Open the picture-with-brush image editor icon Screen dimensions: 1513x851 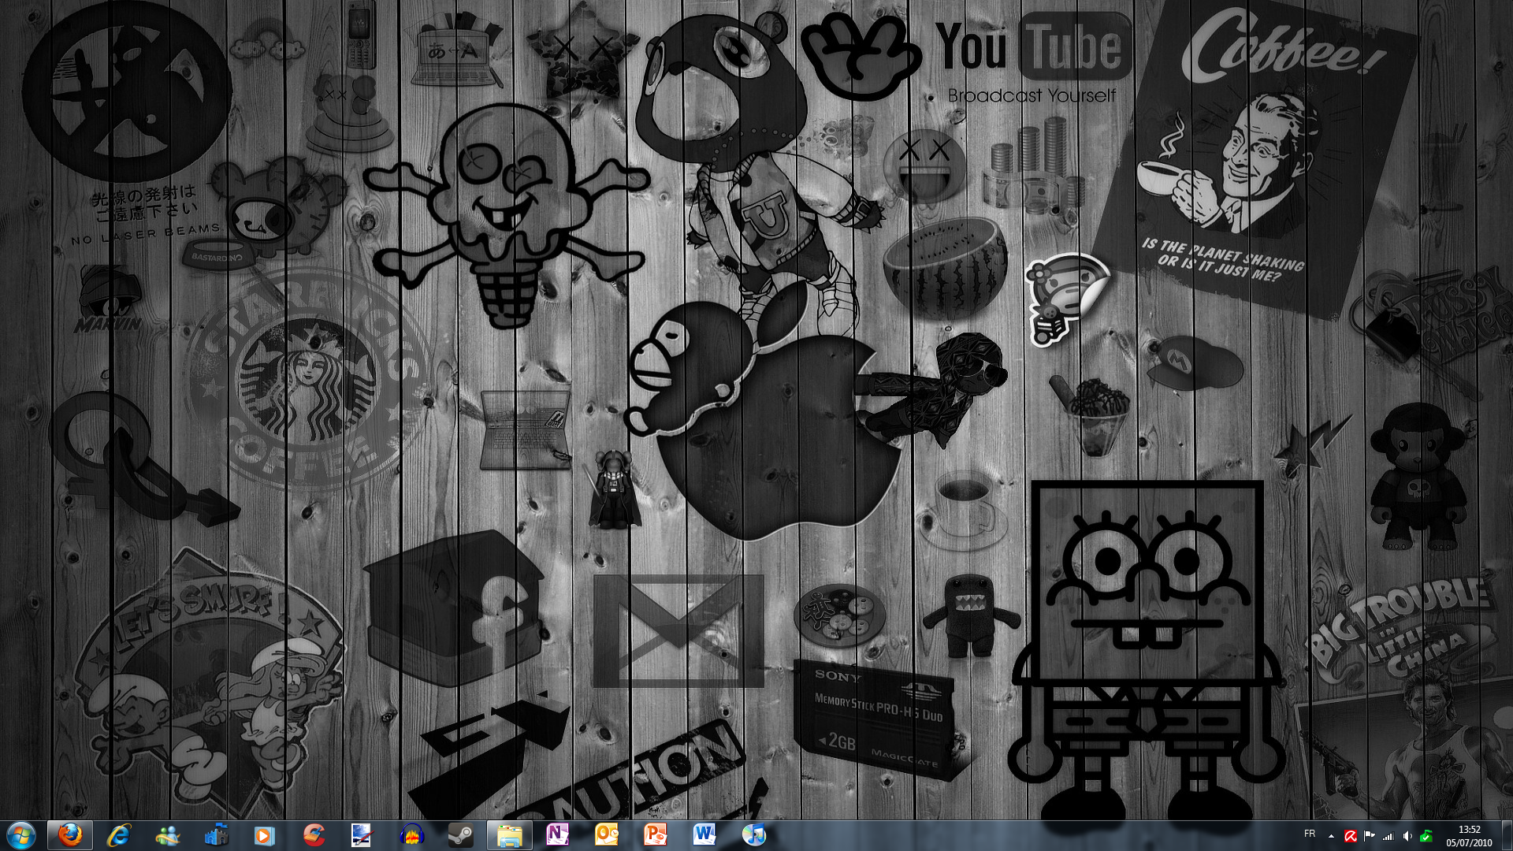[362, 835]
